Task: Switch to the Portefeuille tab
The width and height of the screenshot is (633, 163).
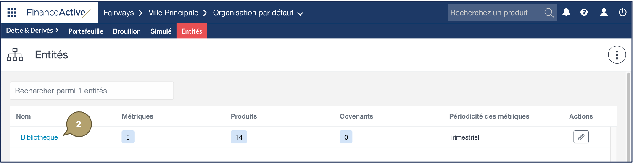Action: click(x=86, y=31)
